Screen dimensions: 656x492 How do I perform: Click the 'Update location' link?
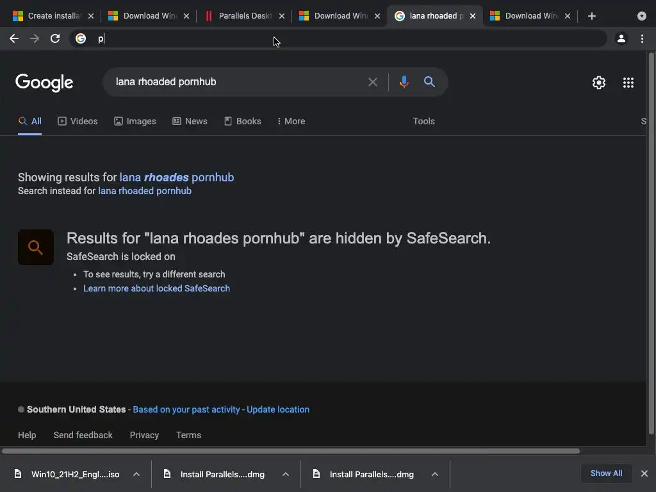click(278, 409)
